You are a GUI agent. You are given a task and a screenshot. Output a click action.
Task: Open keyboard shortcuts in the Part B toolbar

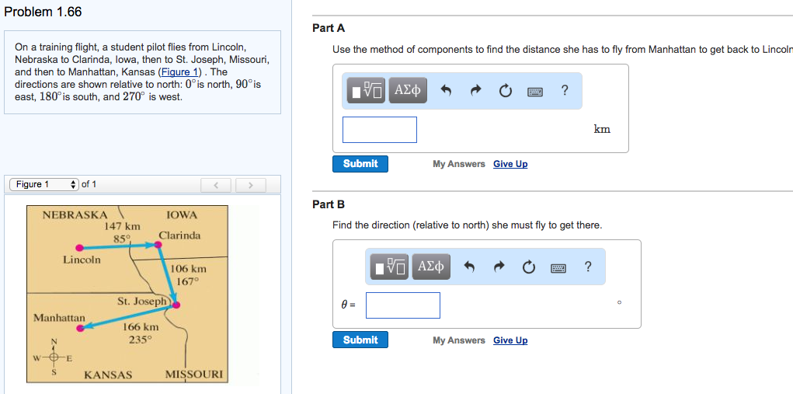click(558, 267)
